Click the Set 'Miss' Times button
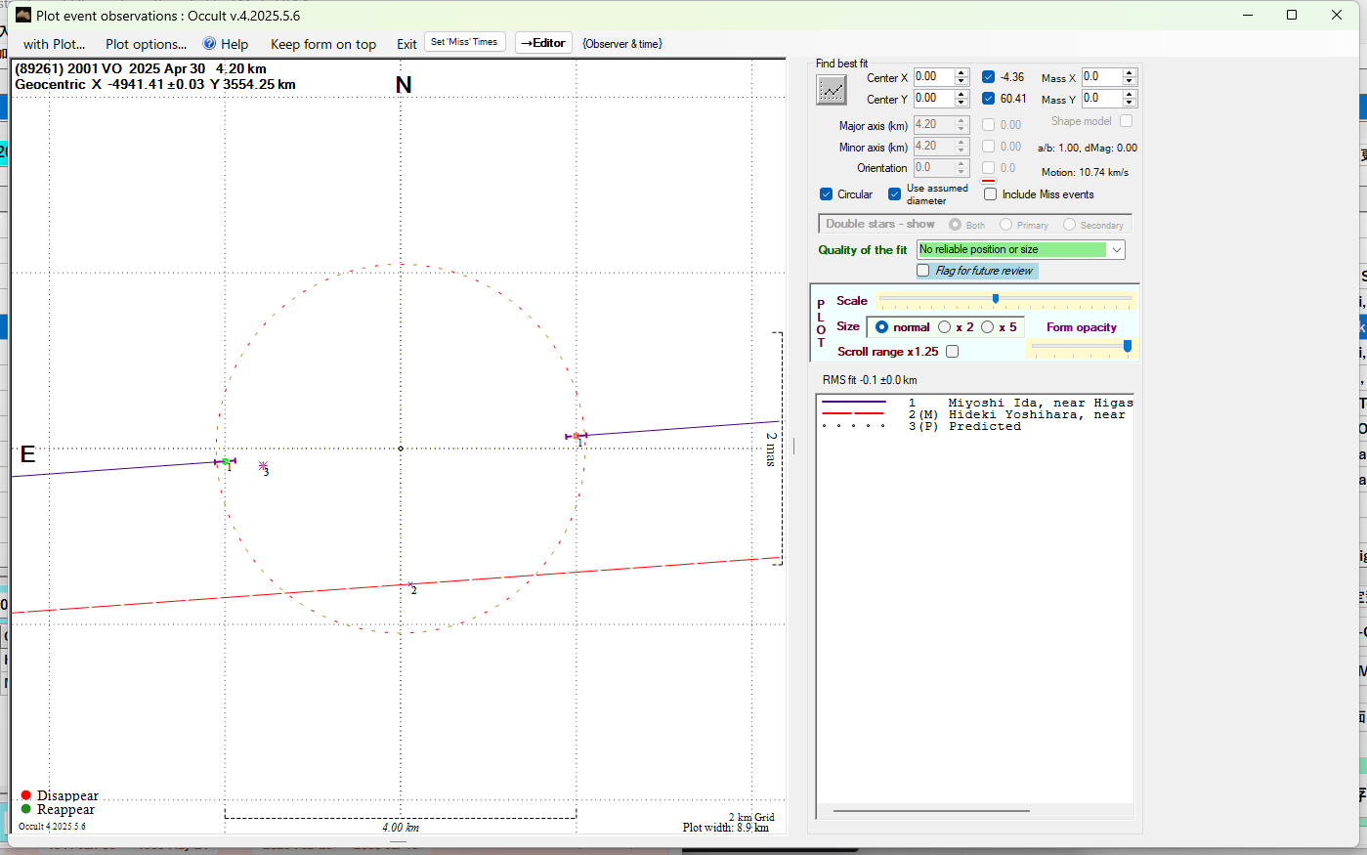Screen dimensions: 1367x855 (x=464, y=42)
